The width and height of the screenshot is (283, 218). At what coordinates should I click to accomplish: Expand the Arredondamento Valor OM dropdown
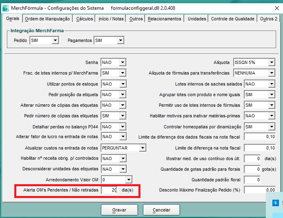(129, 179)
